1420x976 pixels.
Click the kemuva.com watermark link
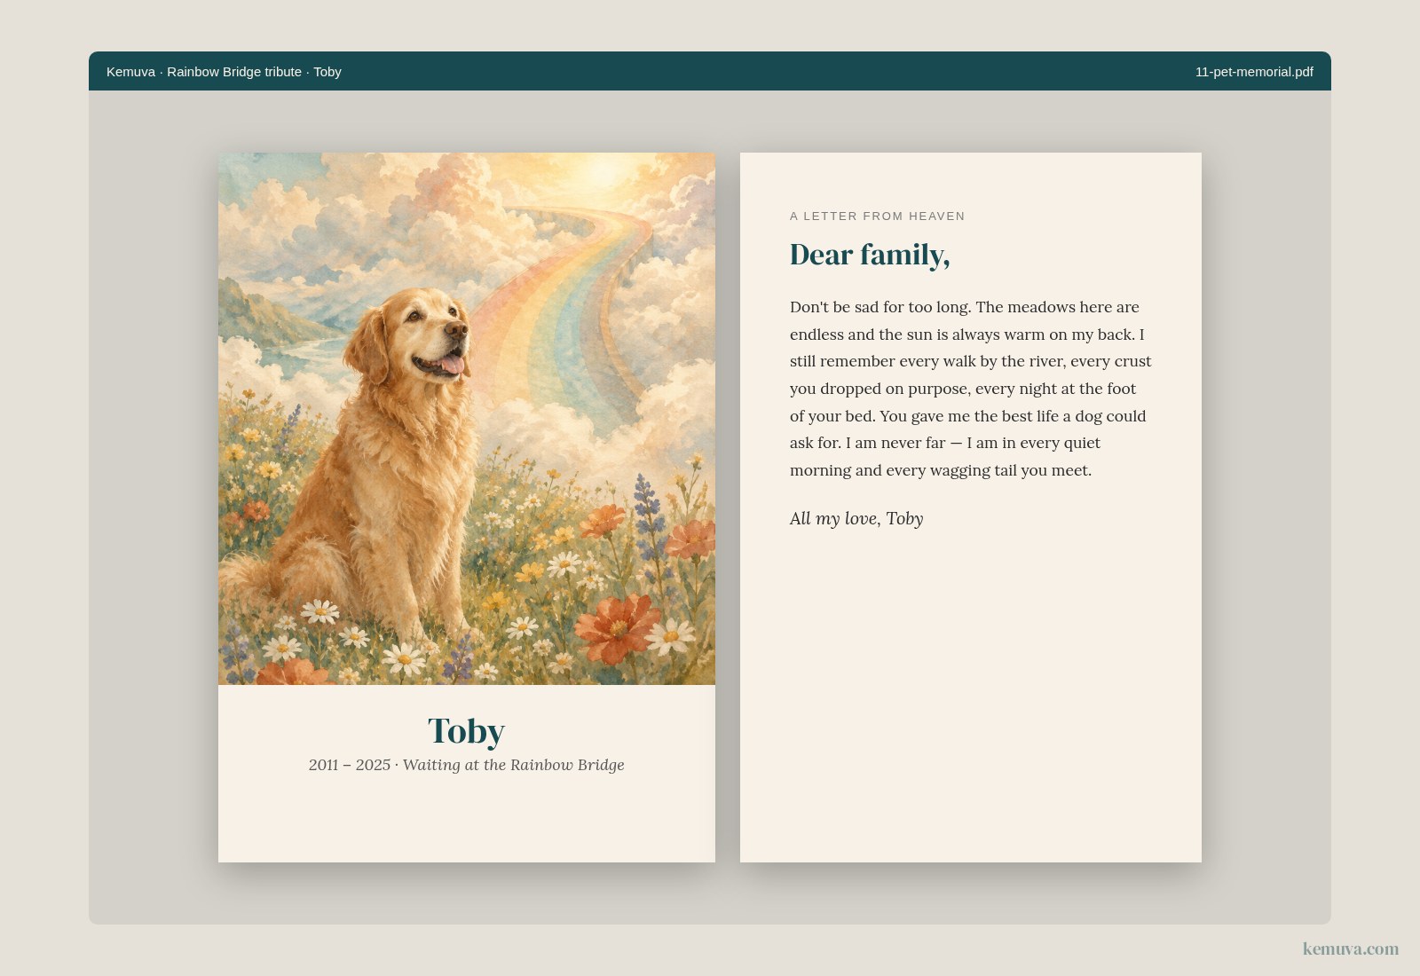click(x=1350, y=948)
